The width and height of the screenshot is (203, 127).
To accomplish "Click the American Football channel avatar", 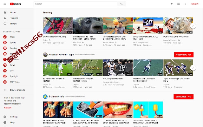I will coord(45,55).
